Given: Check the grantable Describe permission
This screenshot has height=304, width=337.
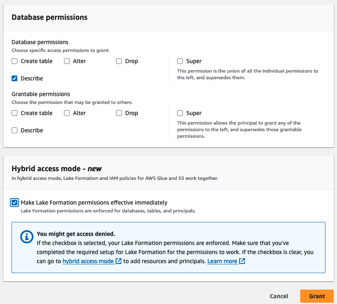Looking at the screenshot, I should (x=14, y=130).
